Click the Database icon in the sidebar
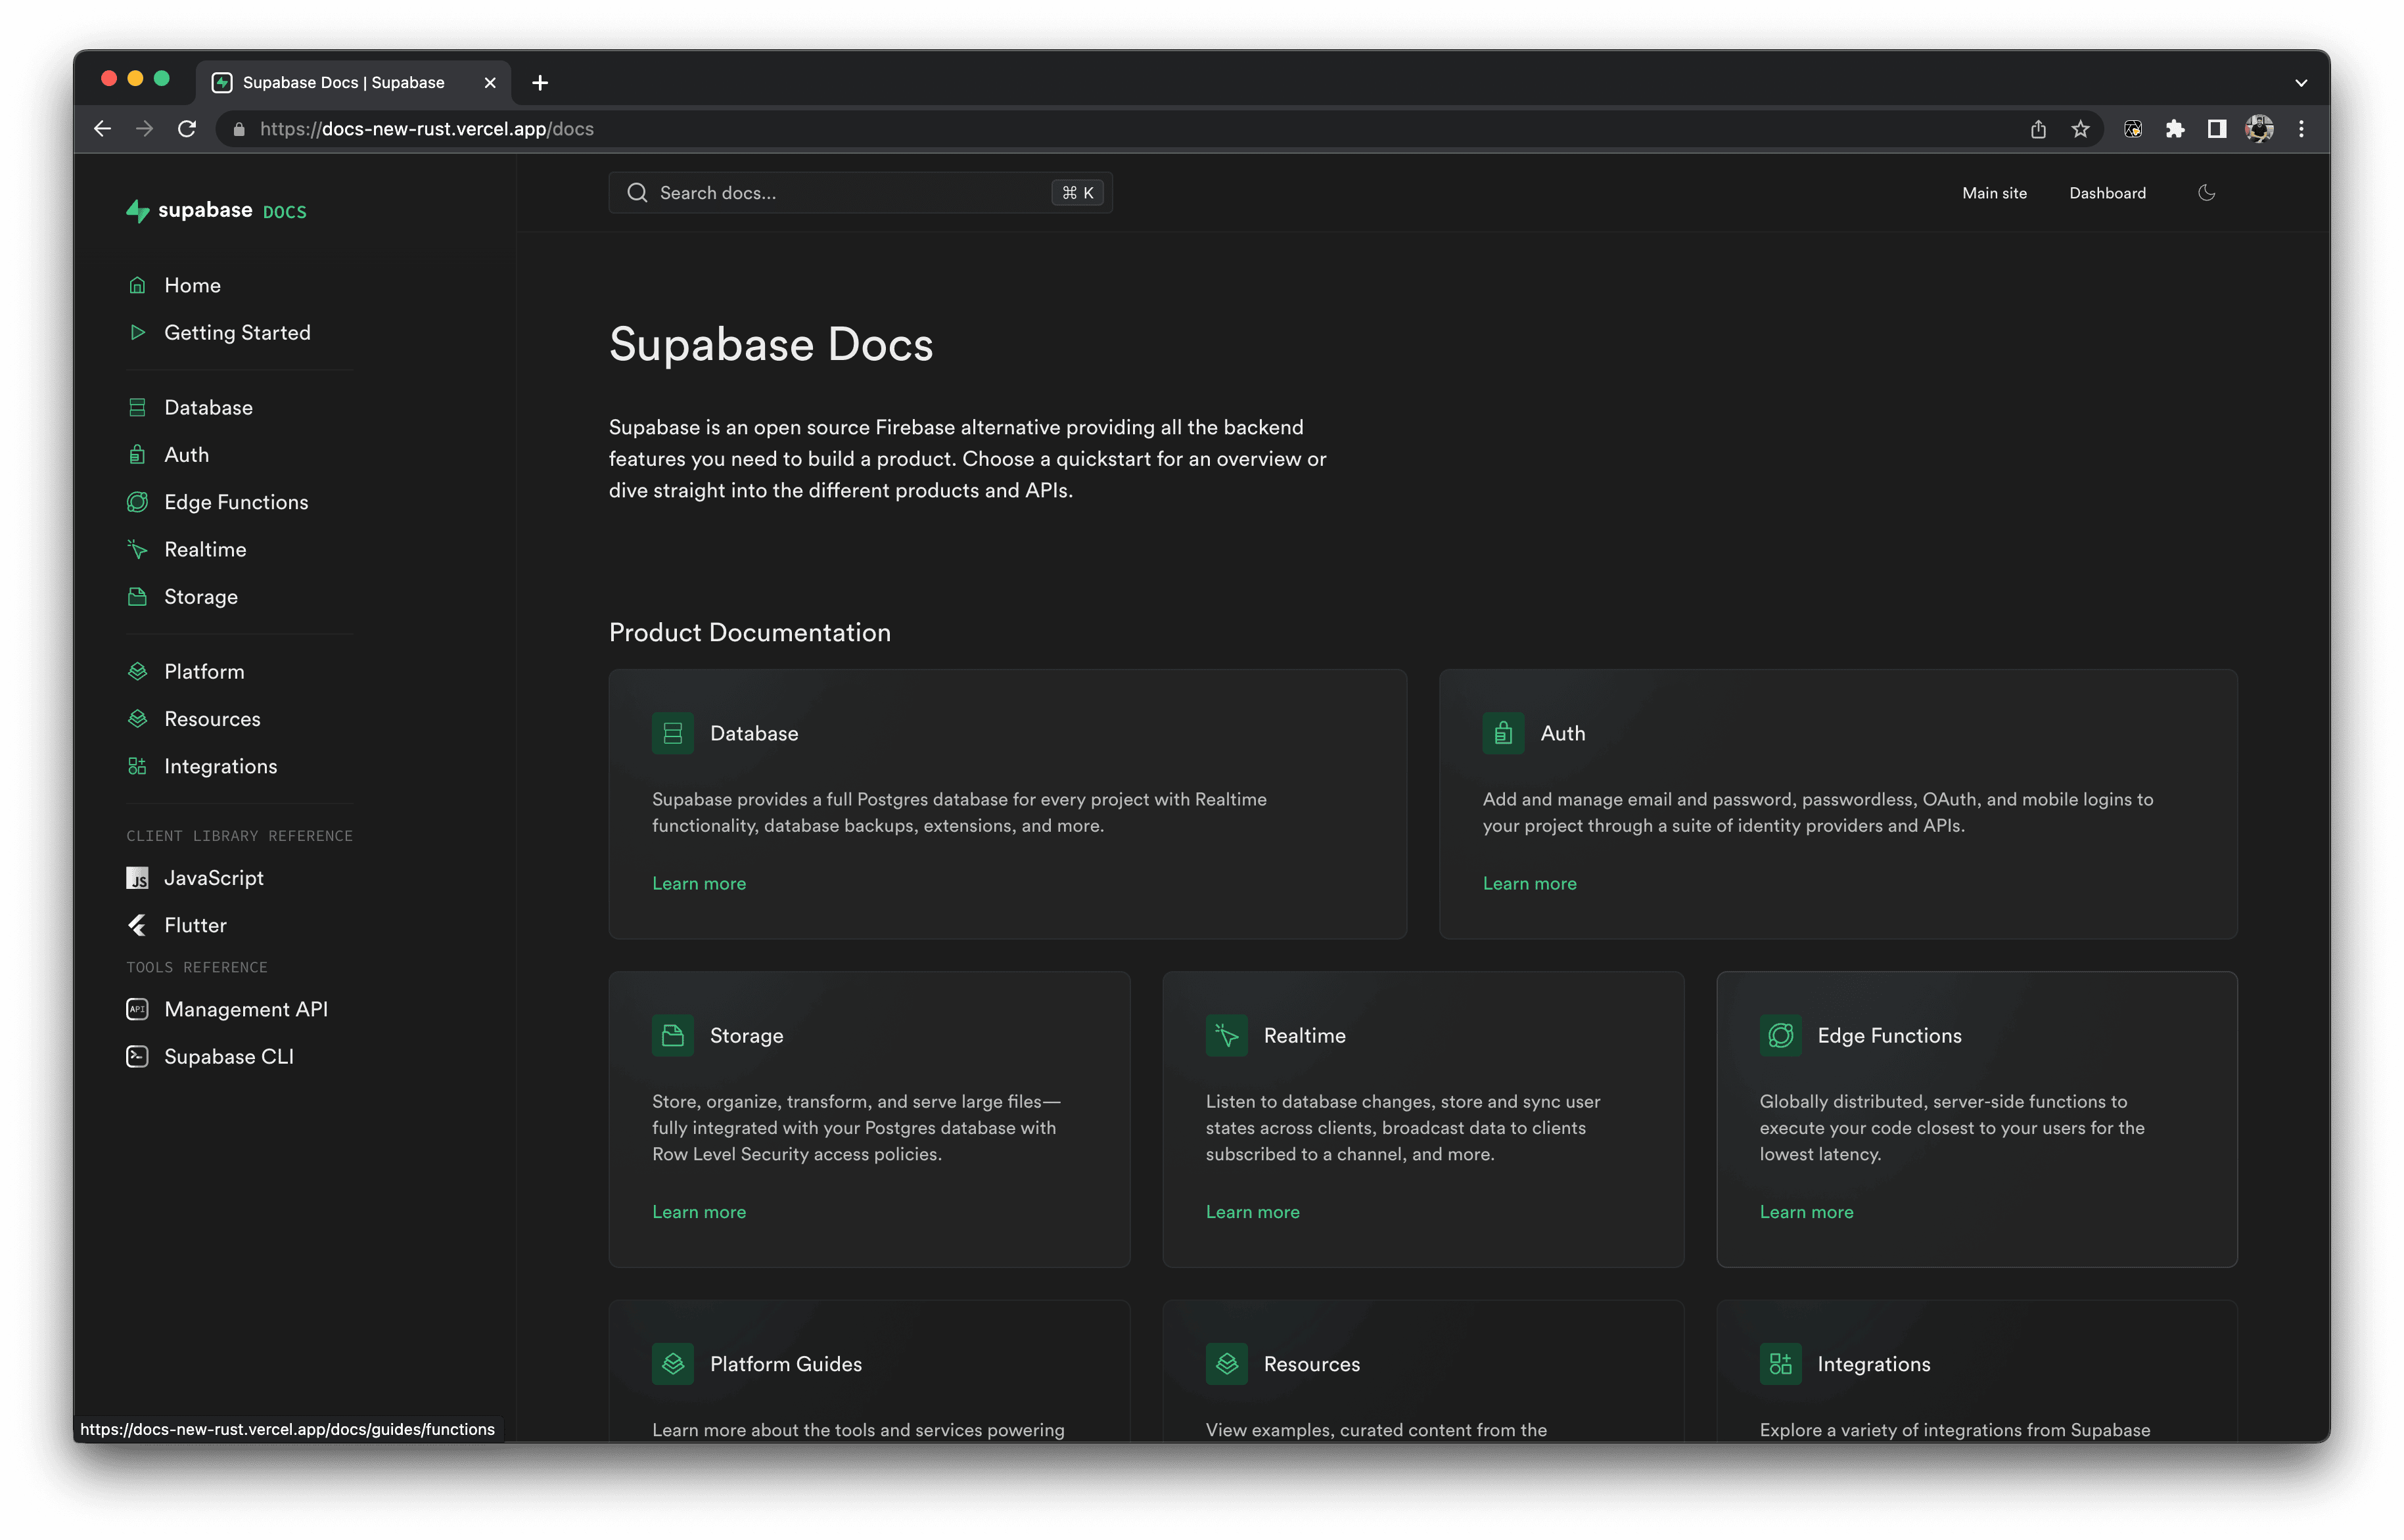Viewport: 2404px width, 1540px height. click(x=138, y=407)
